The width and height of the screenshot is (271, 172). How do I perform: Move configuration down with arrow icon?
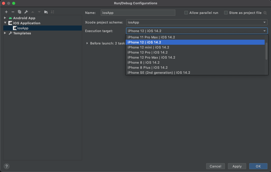tap(39, 12)
